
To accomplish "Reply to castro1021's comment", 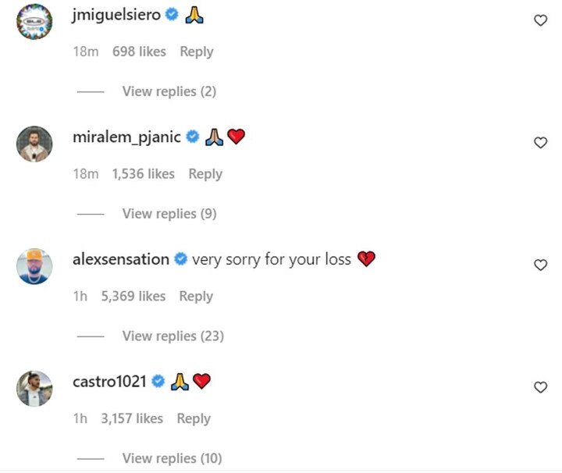I will [194, 419].
